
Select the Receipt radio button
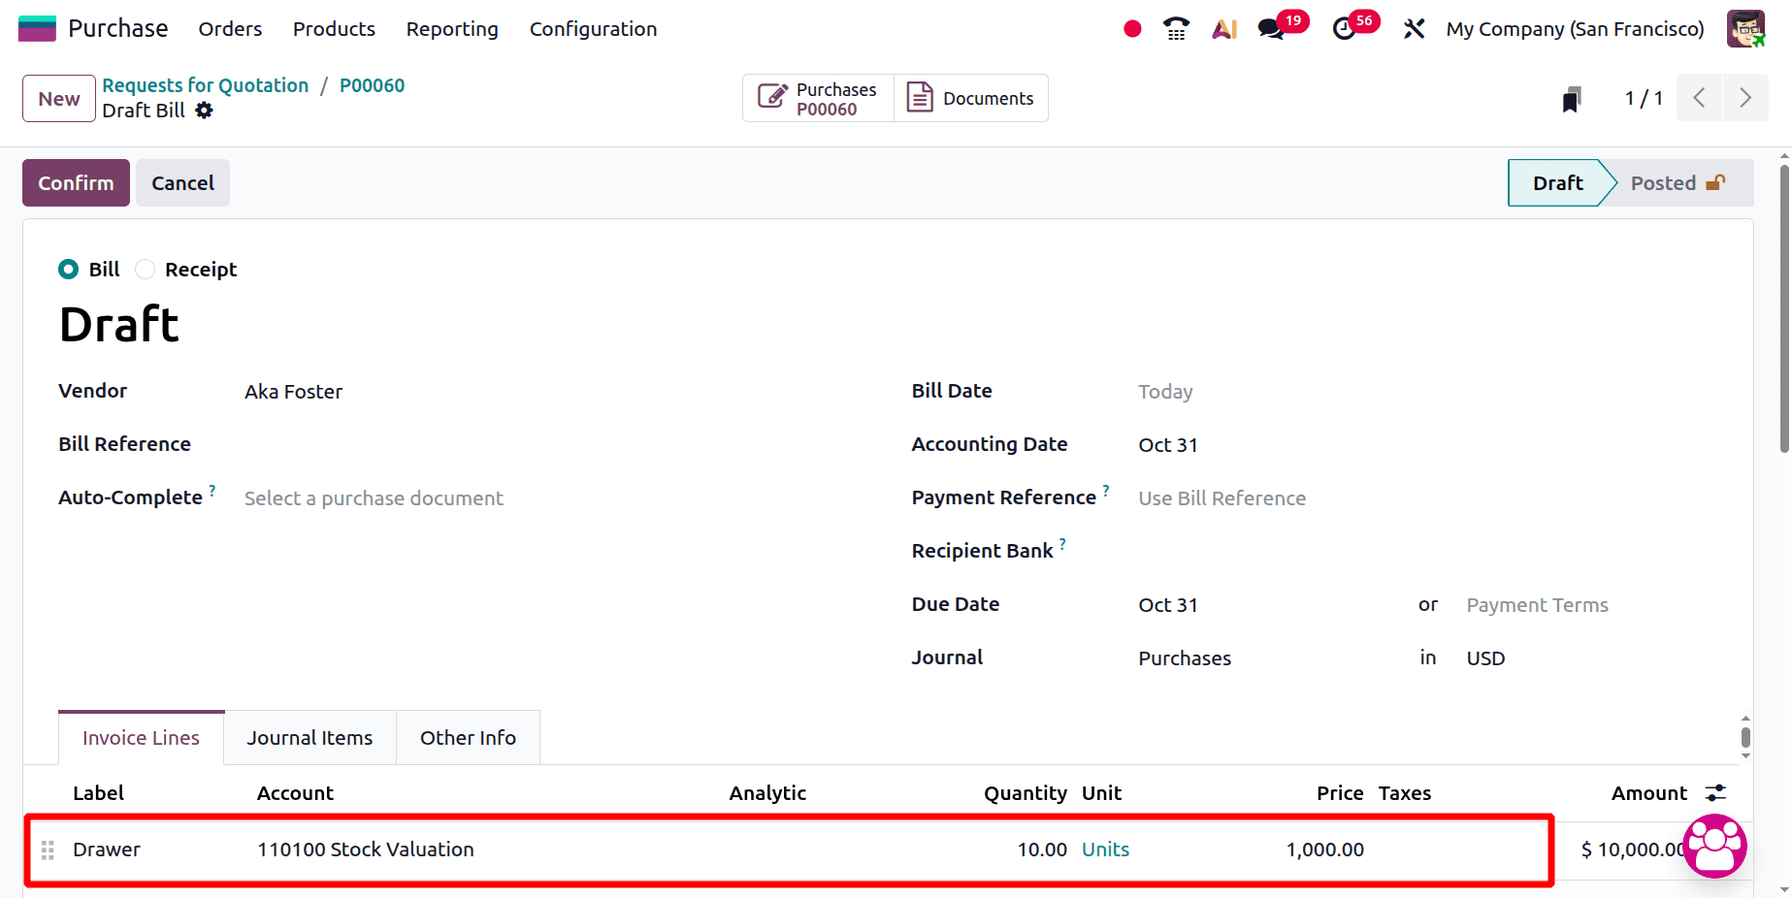click(145, 269)
